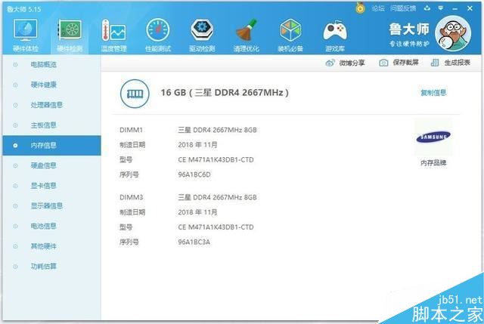Minimize the 鲁大师 window
484x324 pixels.
[x=455, y=8]
